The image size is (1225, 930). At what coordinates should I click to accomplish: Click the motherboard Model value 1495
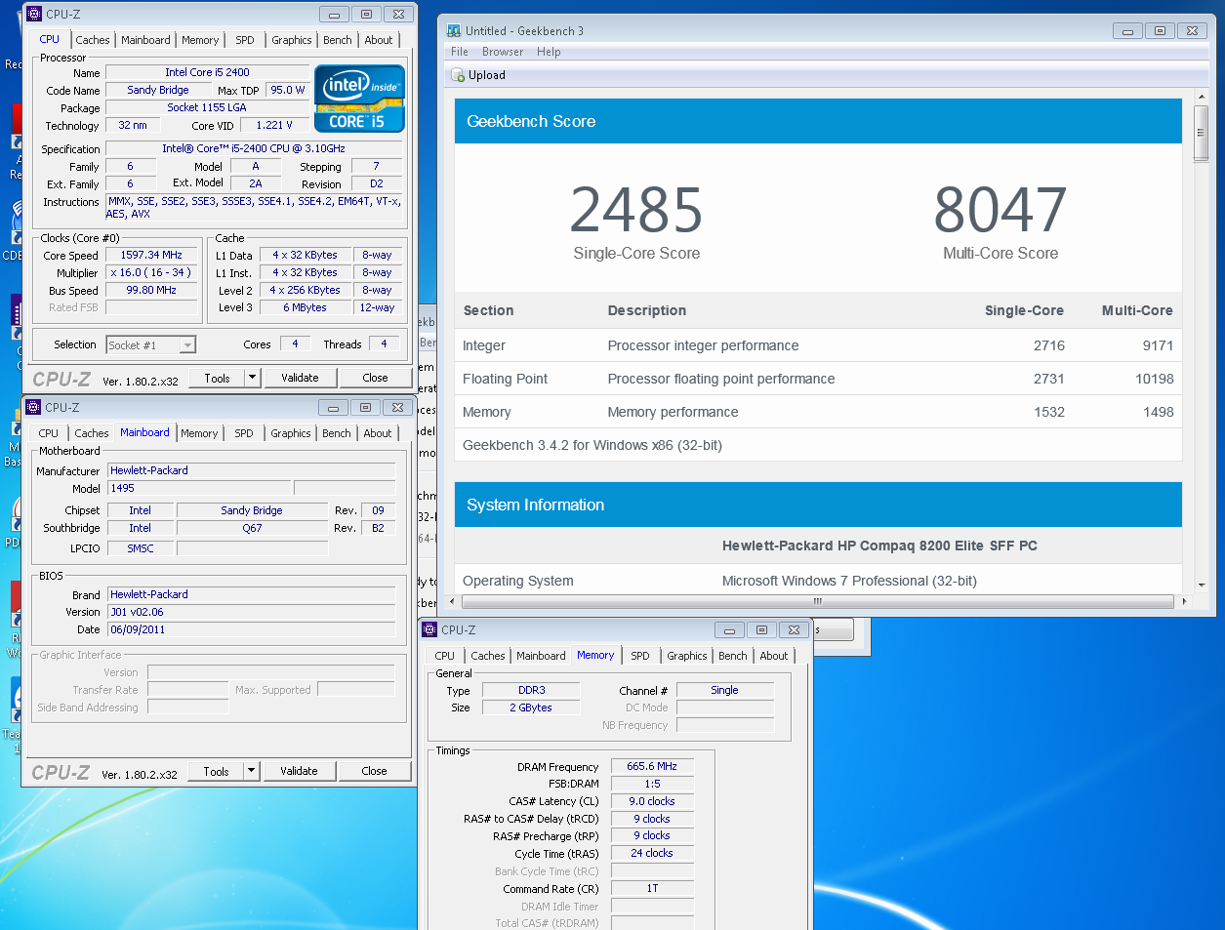[x=199, y=488]
